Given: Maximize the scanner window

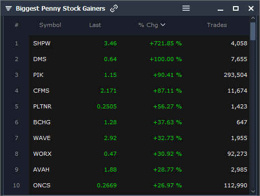Looking at the screenshot, I should coord(236,8).
